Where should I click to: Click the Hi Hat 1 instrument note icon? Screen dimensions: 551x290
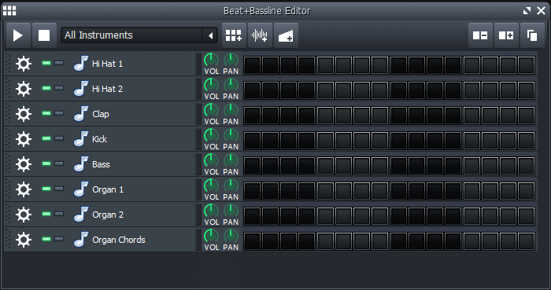tap(81, 64)
